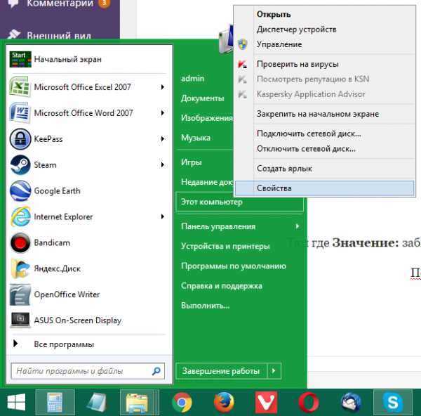Open Программы по умолчанию
421x416 pixels.
[x=234, y=266]
